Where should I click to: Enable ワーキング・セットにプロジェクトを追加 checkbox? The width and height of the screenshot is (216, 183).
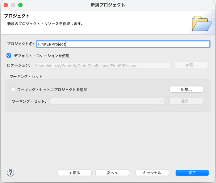(13, 89)
